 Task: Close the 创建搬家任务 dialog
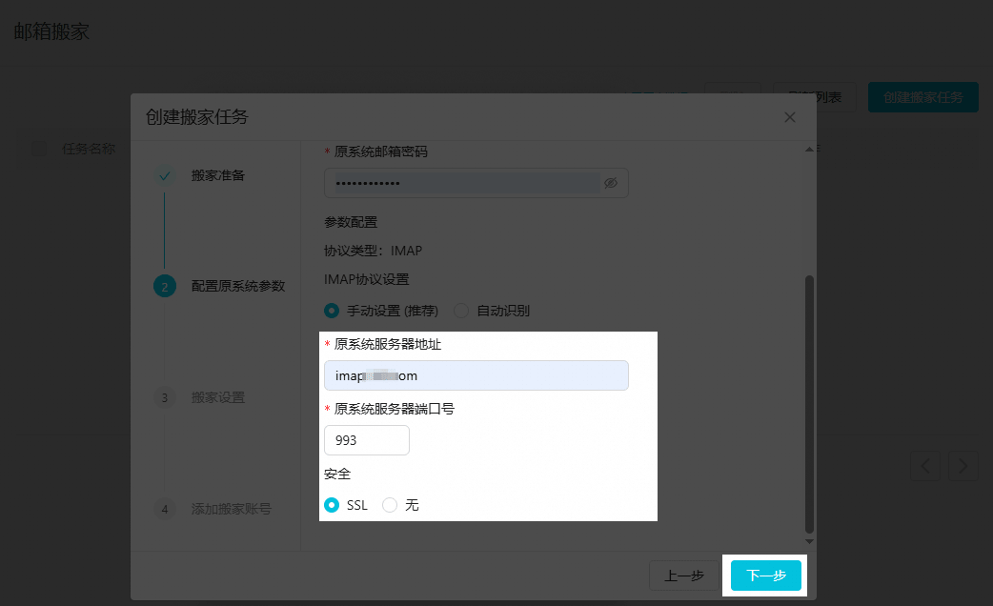(790, 117)
